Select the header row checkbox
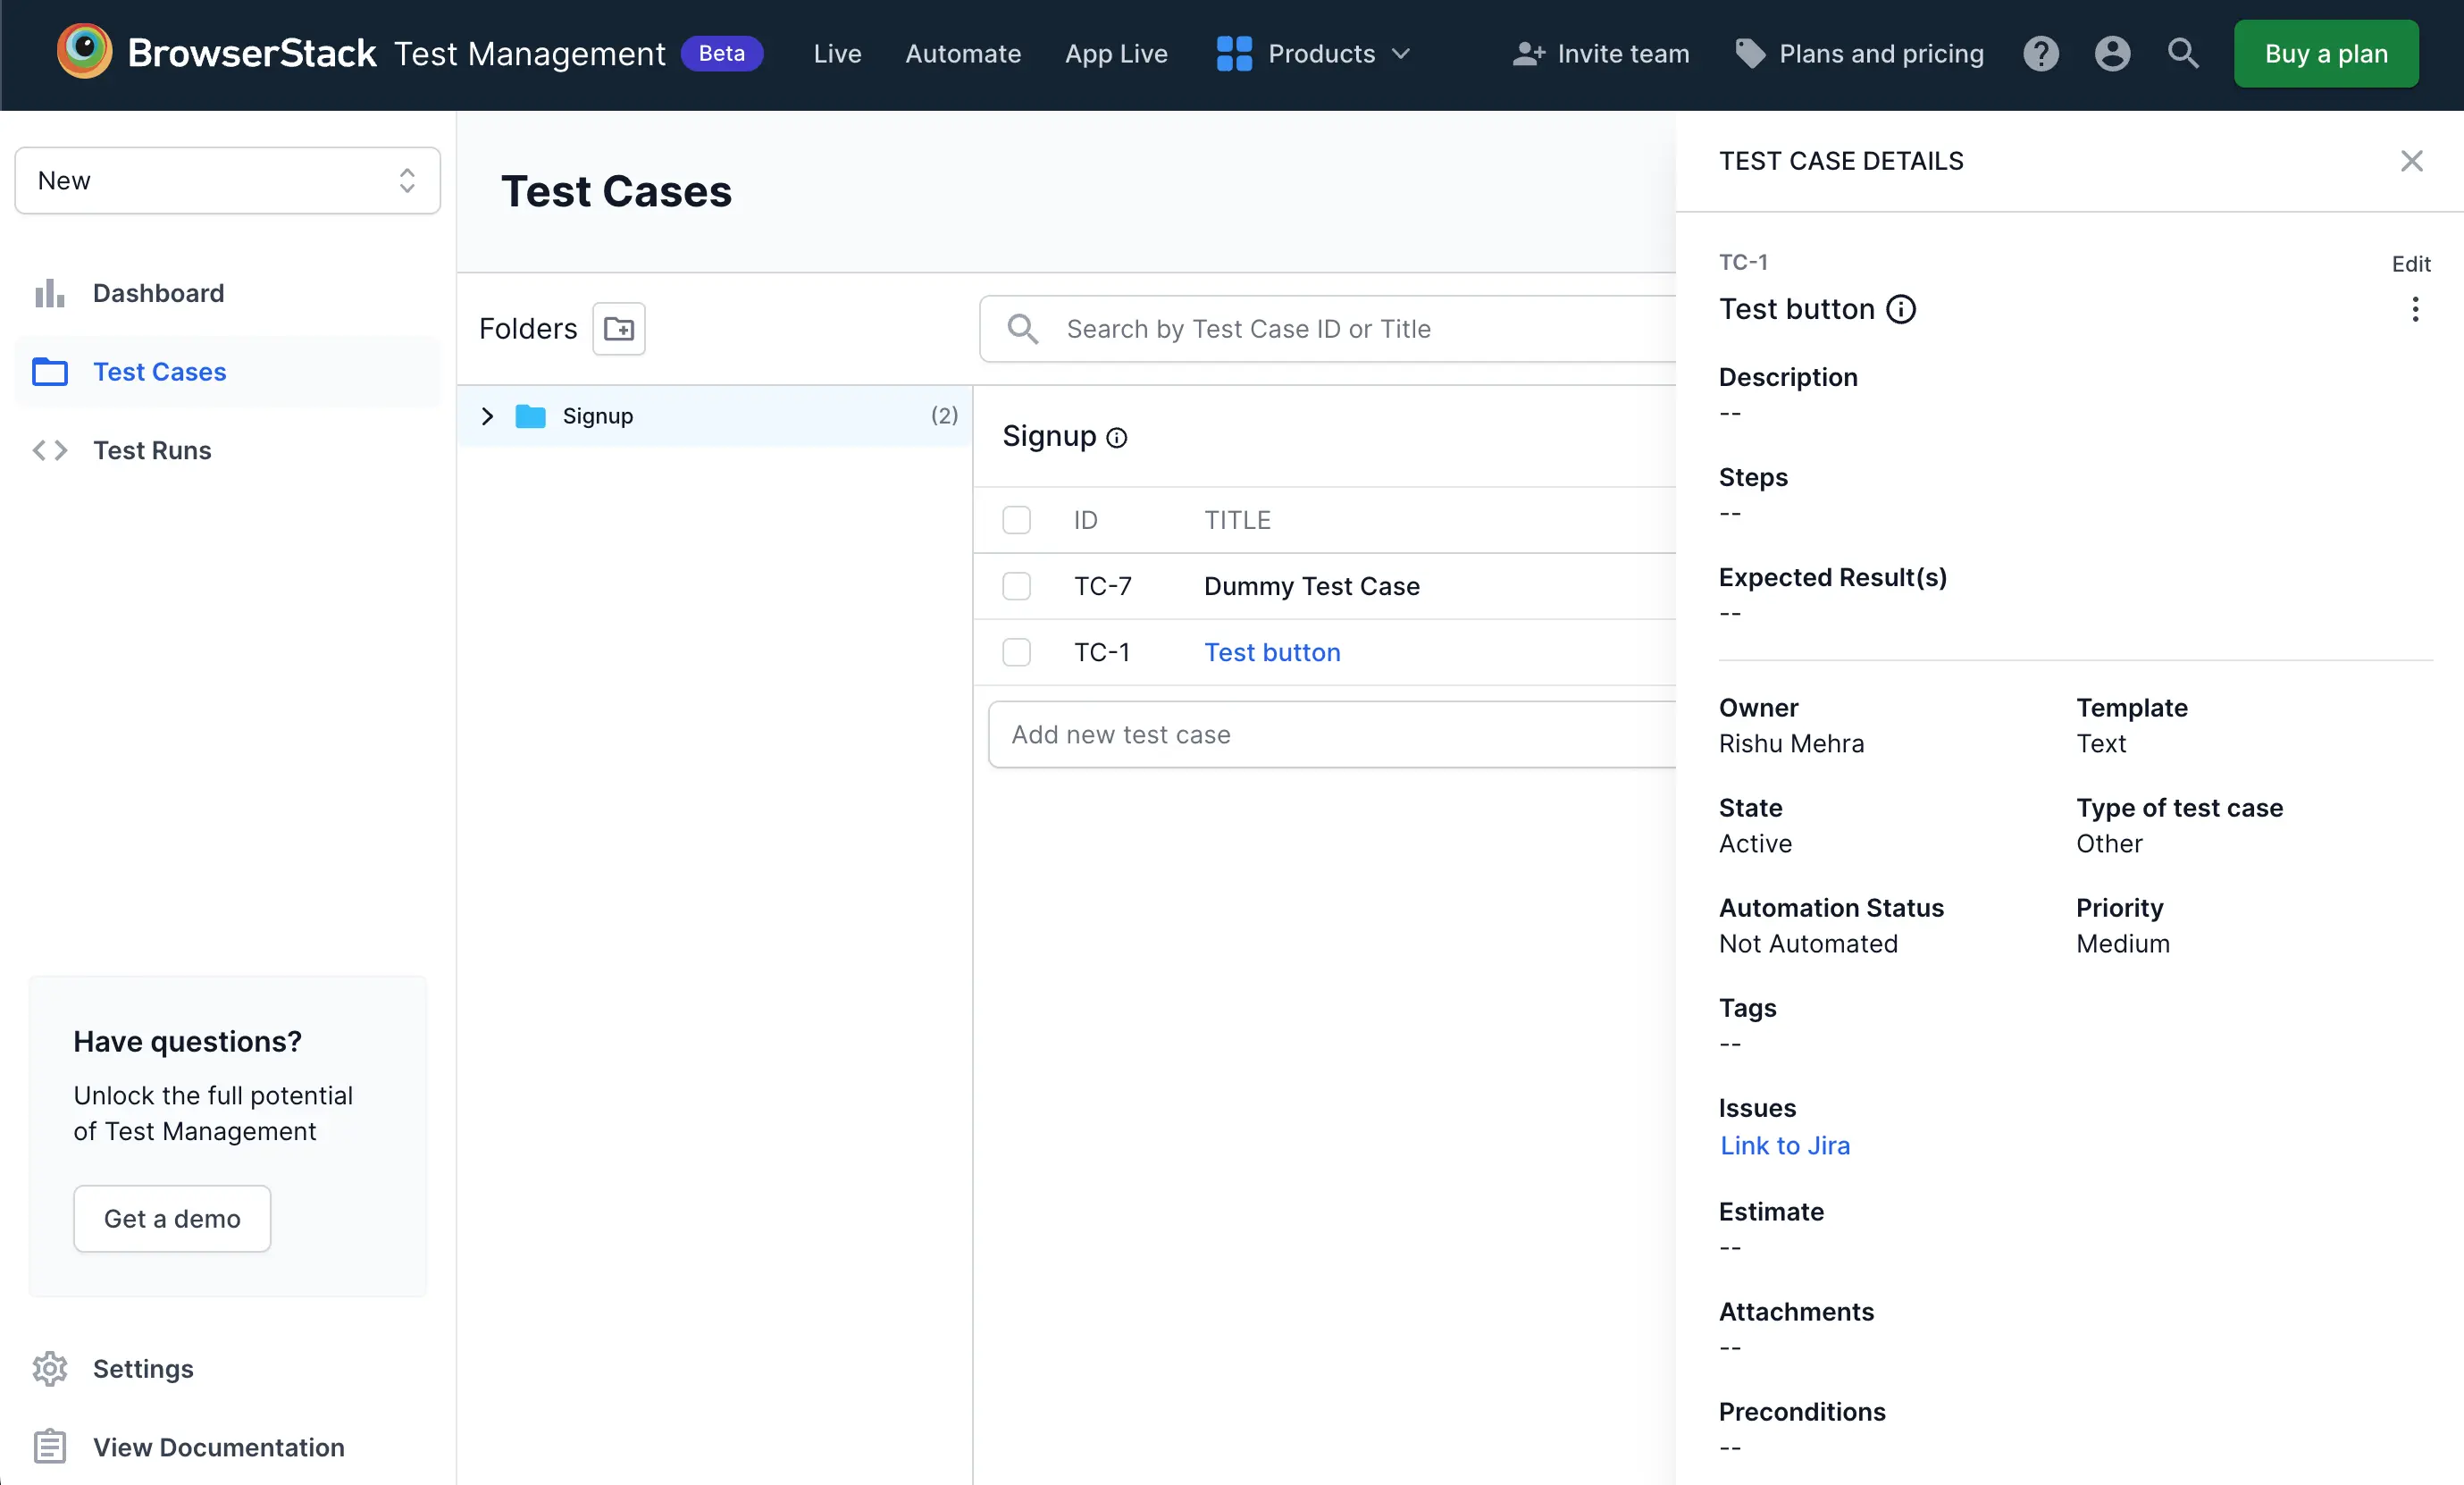Image resolution: width=2464 pixels, height=1485 pixels. (x=1018, y=519)
